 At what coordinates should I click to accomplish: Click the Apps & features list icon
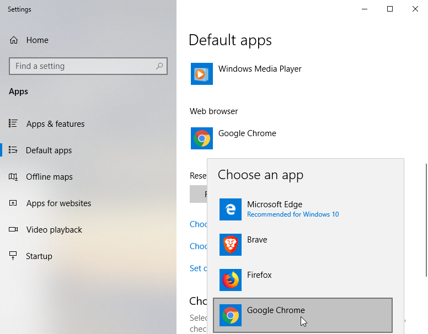pos(13,123)
